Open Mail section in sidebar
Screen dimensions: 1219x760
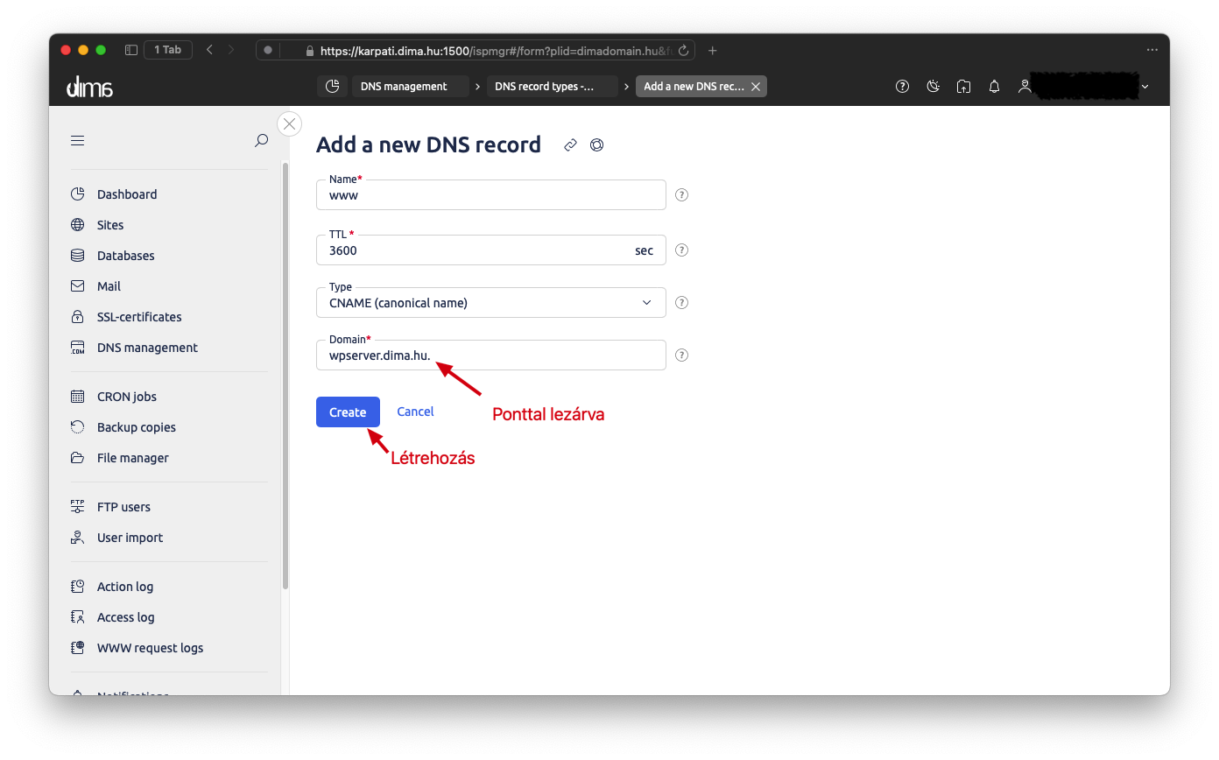pos(109,286)
